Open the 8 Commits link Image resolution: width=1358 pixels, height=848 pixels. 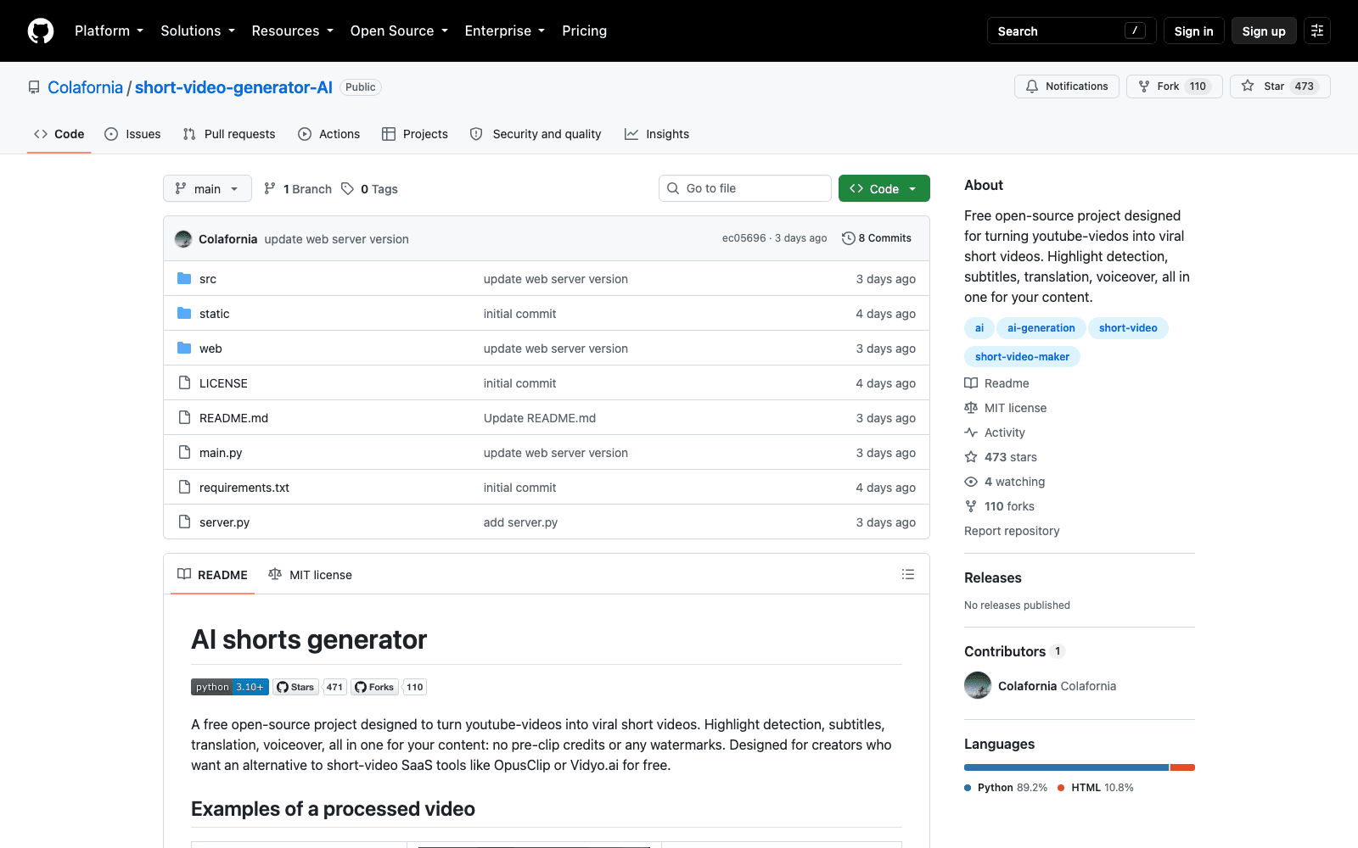[x=876, y=238]
